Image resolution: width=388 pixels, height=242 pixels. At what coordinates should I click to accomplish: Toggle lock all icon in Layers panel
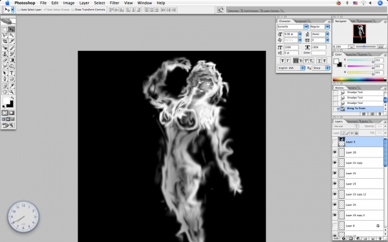[x=356, y=133]
